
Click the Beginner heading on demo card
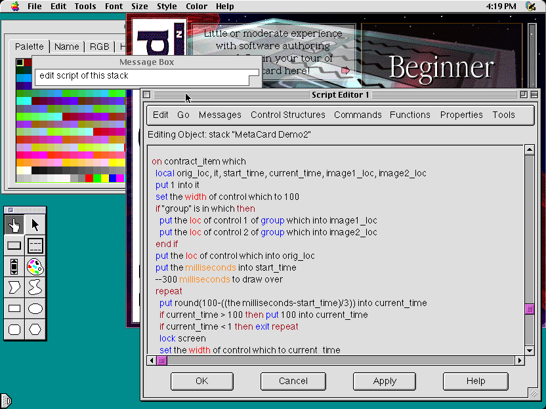click(441, 68)
